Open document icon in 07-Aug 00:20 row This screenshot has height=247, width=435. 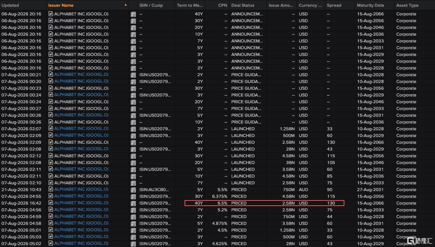click(51, 81)
